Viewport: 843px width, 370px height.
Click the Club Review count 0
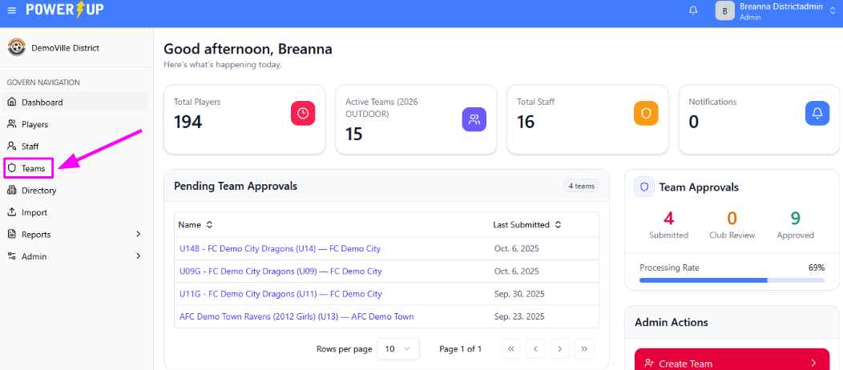(x=732, y=218)
